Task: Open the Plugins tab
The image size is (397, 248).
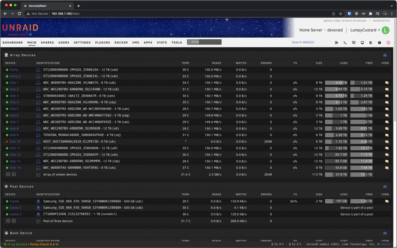Action: [x=102, y=43]
